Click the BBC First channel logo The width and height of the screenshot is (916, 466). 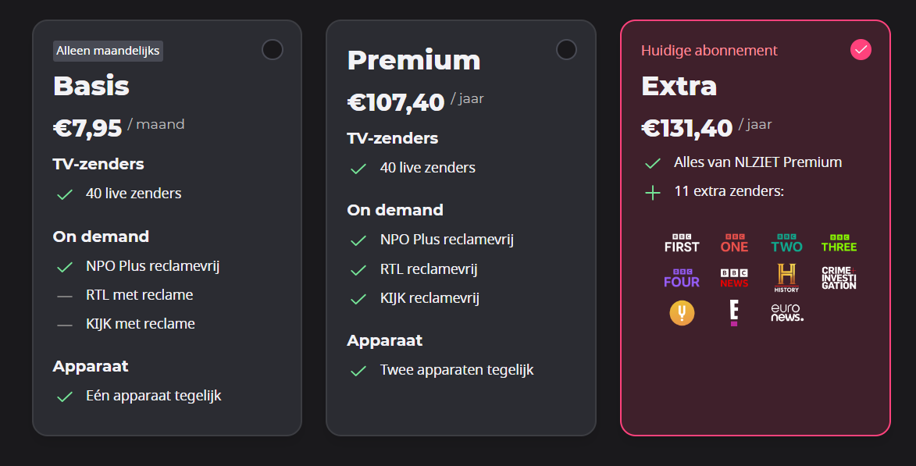tap(682, 243)
